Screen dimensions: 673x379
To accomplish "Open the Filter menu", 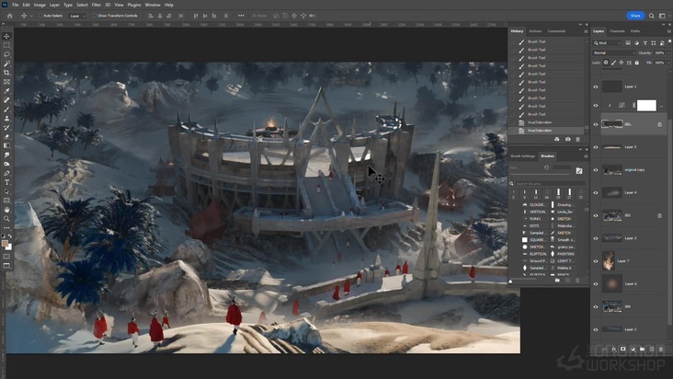I will coord(97,5).
